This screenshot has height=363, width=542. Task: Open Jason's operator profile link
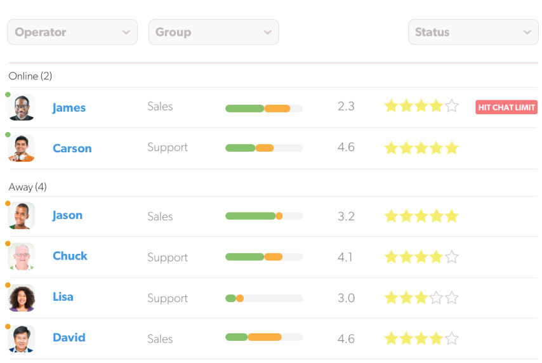pyautogui.click(x=67, y=215)
